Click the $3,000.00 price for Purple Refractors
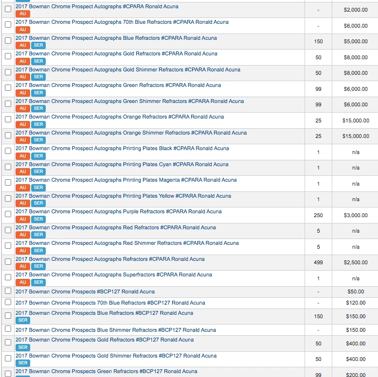 click(x=356, y=215)
